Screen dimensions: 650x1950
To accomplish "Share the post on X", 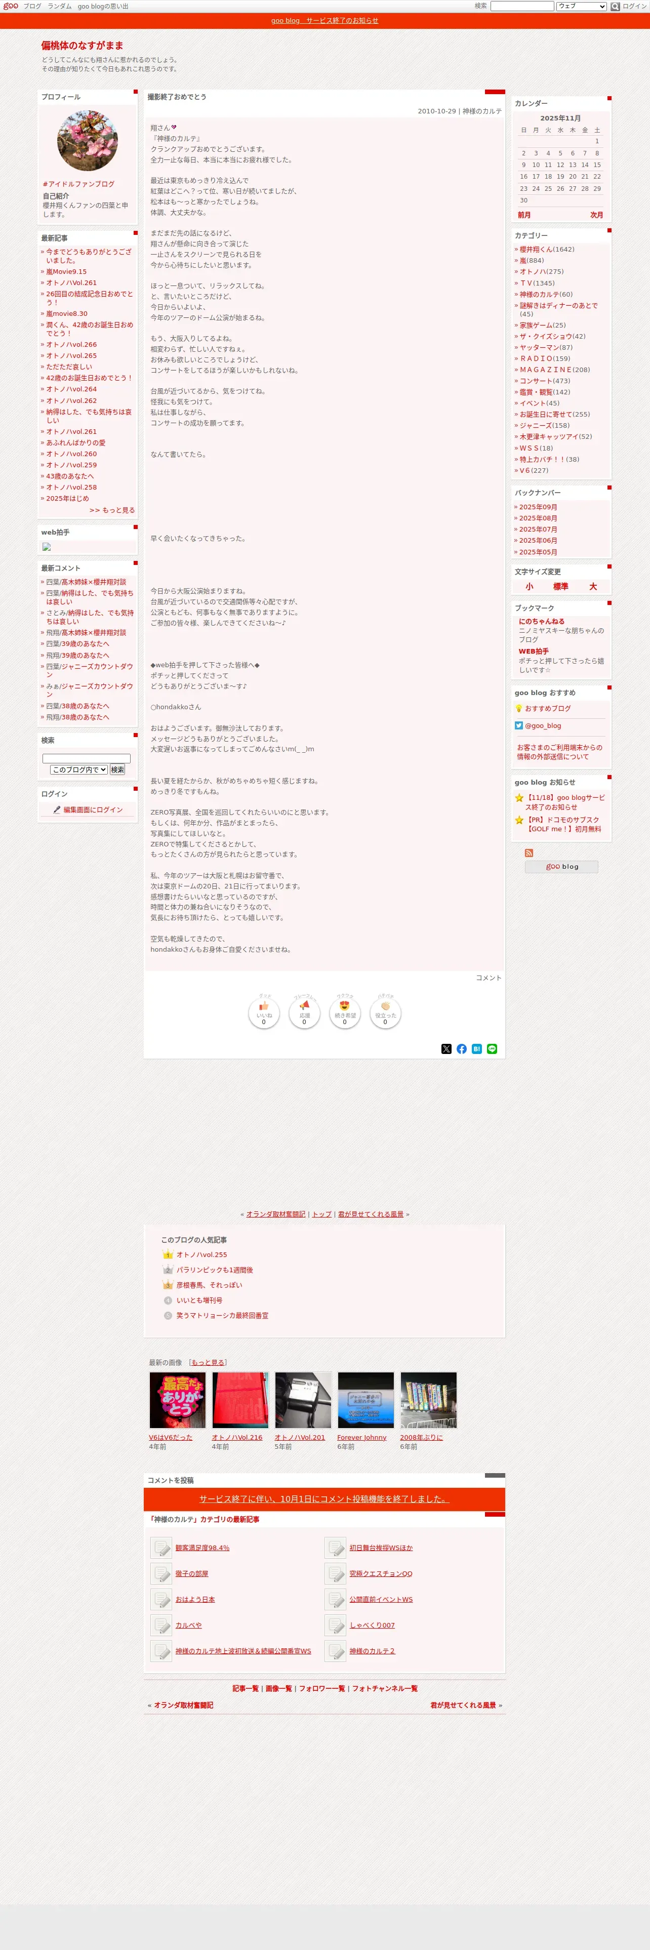I will click(x=446, y=1048).
